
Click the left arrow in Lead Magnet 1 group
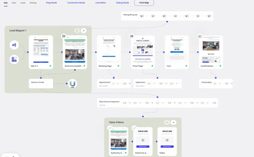[77, 30]
